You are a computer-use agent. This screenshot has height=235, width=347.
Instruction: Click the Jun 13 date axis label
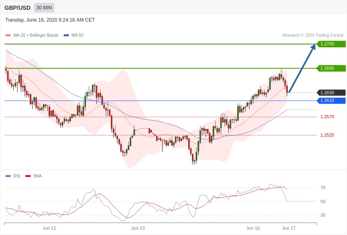click(x=138, y=228)
